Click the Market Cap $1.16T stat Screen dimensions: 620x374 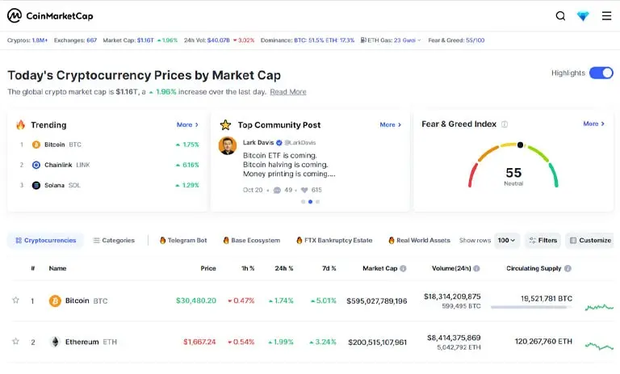coord(128,40)
